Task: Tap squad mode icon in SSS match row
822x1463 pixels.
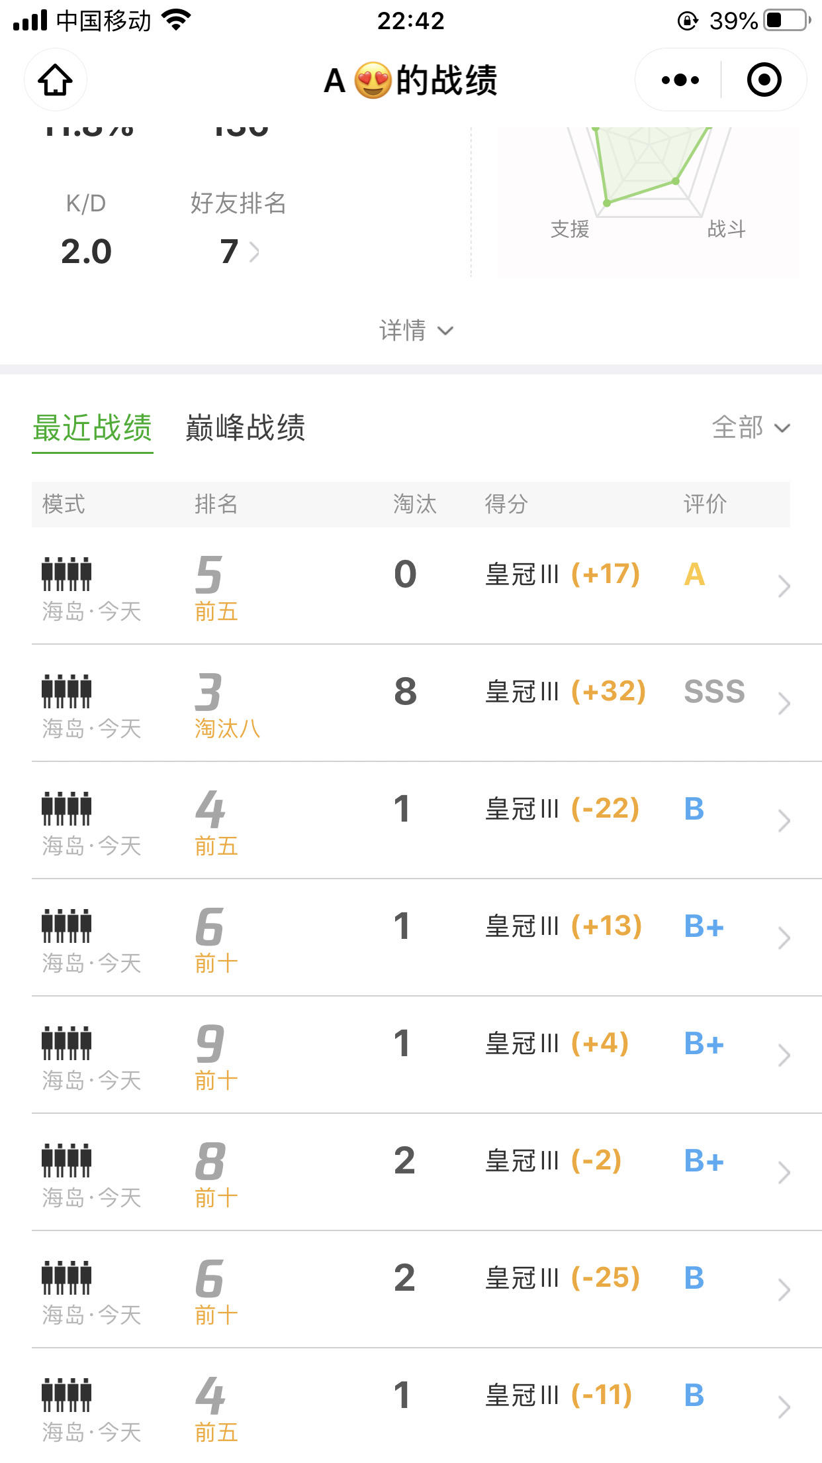Action: point(66,691)
